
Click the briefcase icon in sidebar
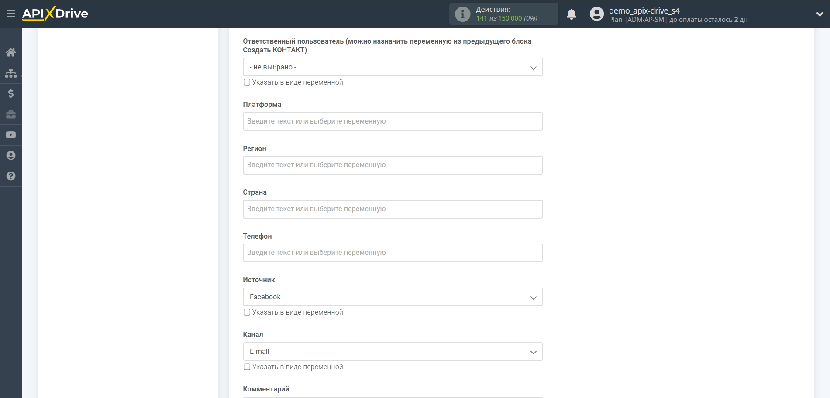[11, 114]
